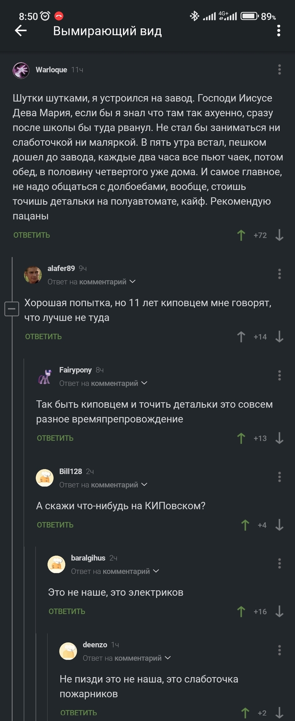The width and height of the screenshot is (295, 721).
Task: Upvote baralgihus's comment
Action: pyautogui.click(x=241, y=611)
